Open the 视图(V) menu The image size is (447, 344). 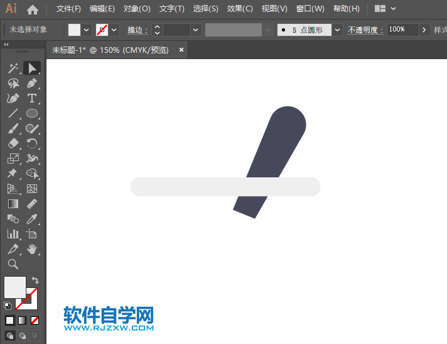[274, 9]
